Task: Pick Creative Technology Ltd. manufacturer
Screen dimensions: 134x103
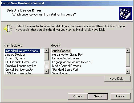Action: (x=21, y=66)
